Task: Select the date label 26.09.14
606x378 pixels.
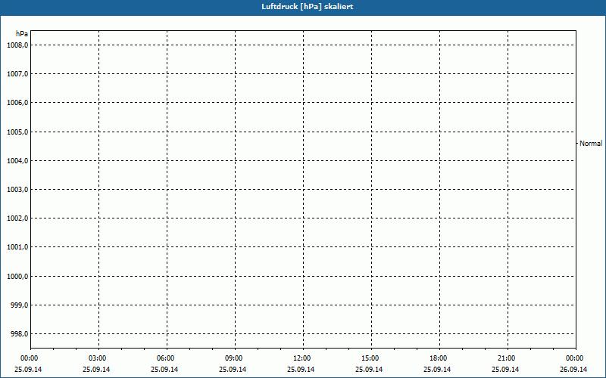Action: tap(573, 370)
